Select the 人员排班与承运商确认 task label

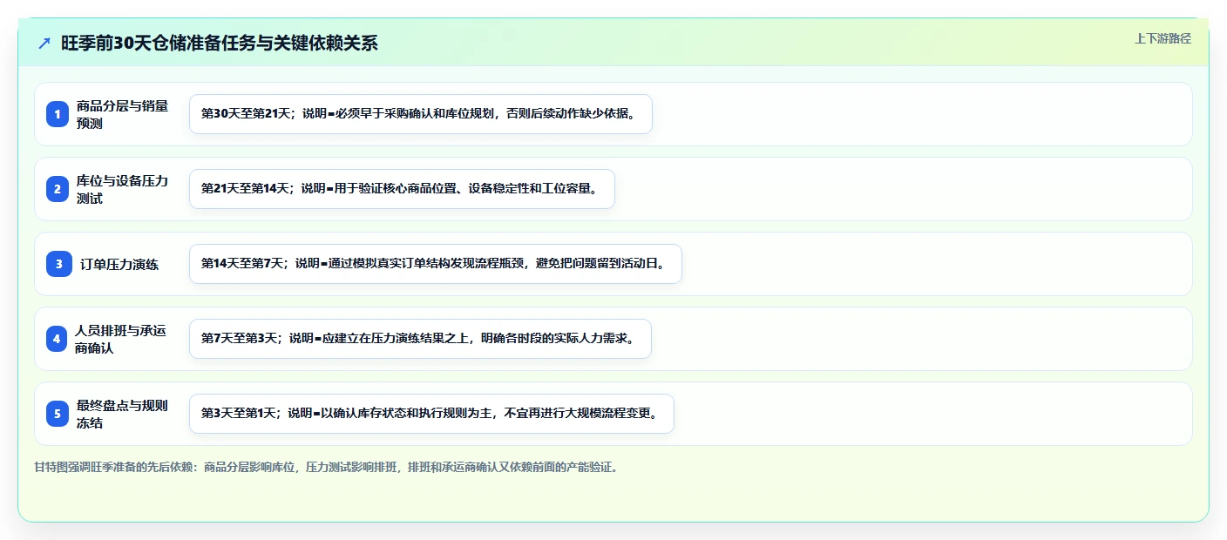tap(121, 339)
